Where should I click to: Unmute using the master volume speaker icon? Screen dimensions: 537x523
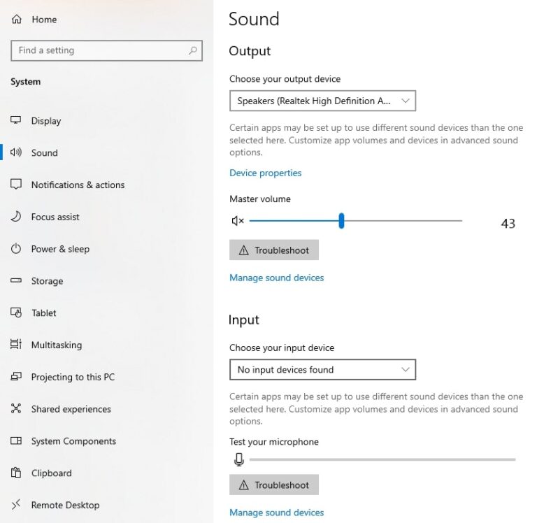pyautogui.click(x=238, y=221)
